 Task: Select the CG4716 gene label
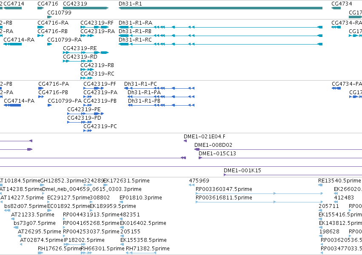click(x=48, y=4)
